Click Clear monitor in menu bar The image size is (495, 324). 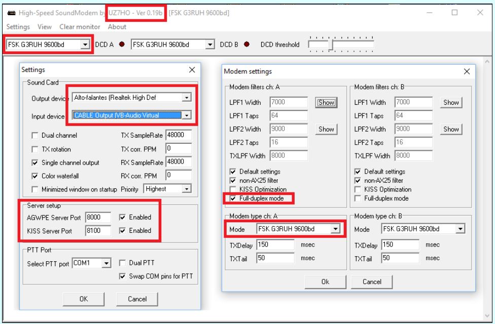pyautogui.click(x=80, y=27)
